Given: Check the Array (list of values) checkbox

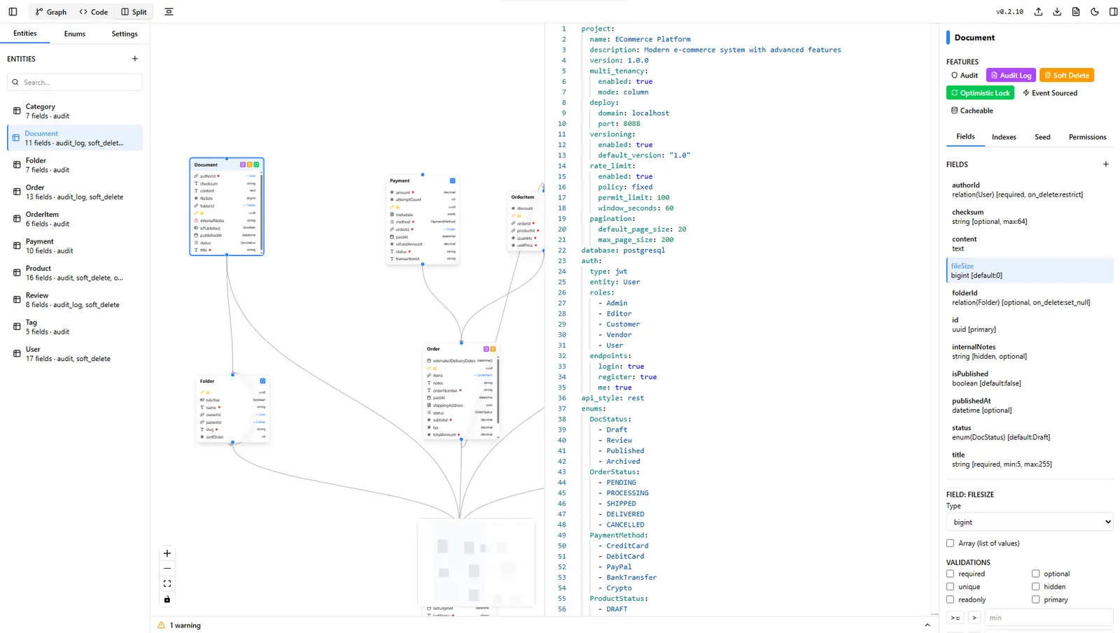Looking at the screenshot, I should pyautogui.click(x=951, y=543).
